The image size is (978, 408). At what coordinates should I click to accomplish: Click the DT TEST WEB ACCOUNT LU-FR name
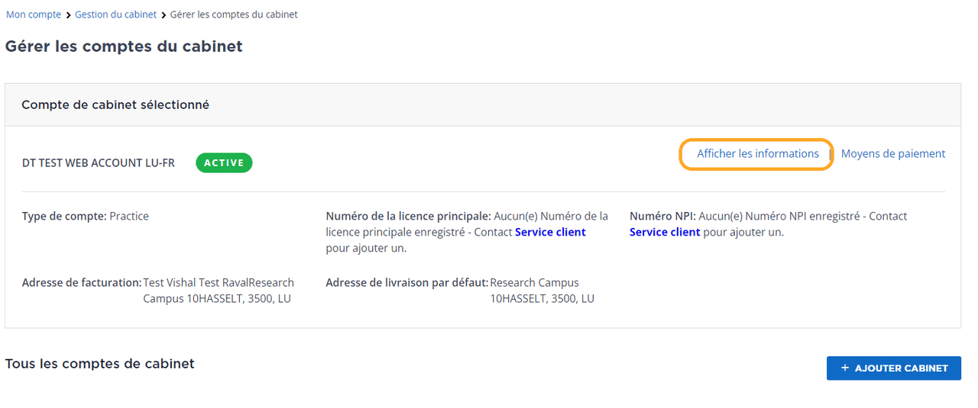pyautogui.click(x=98, y=163)
